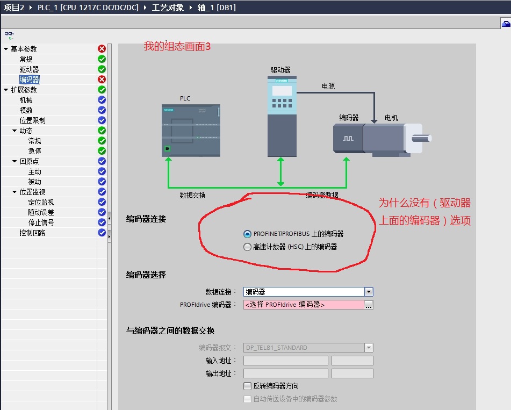Collapse the 基本参数 tree node
The image size is (511, 410).
(6, 49)
